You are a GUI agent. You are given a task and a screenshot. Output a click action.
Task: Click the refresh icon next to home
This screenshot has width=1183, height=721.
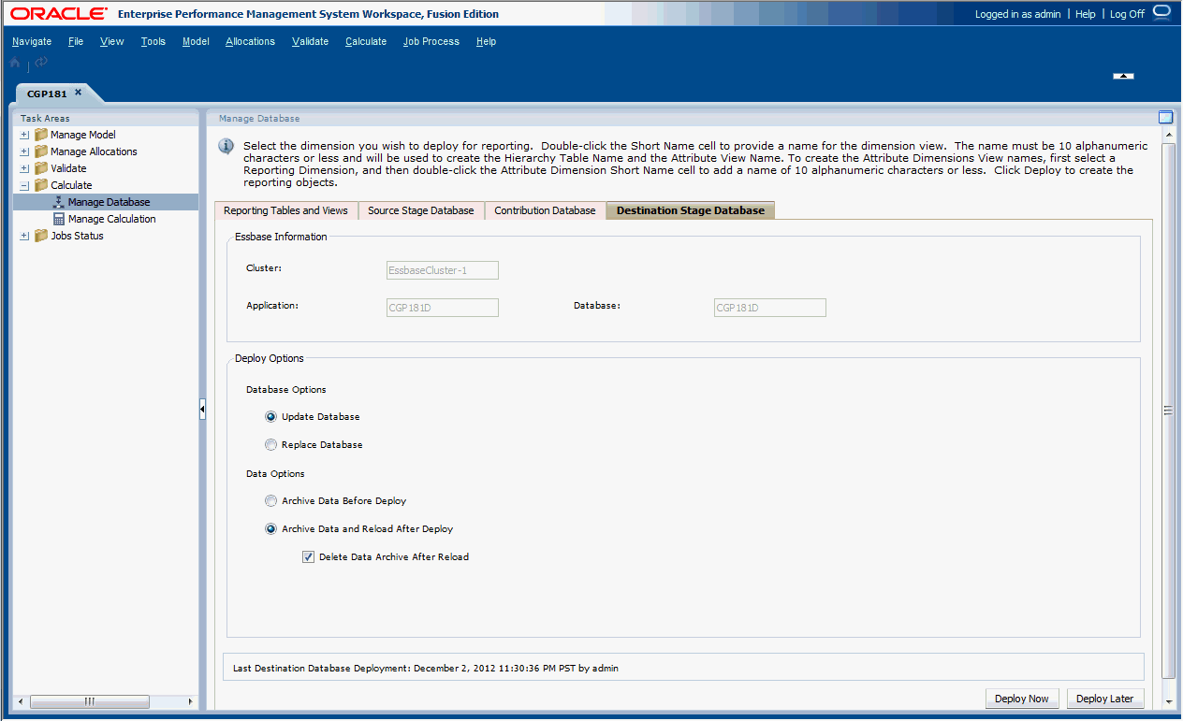click(41, 62)
